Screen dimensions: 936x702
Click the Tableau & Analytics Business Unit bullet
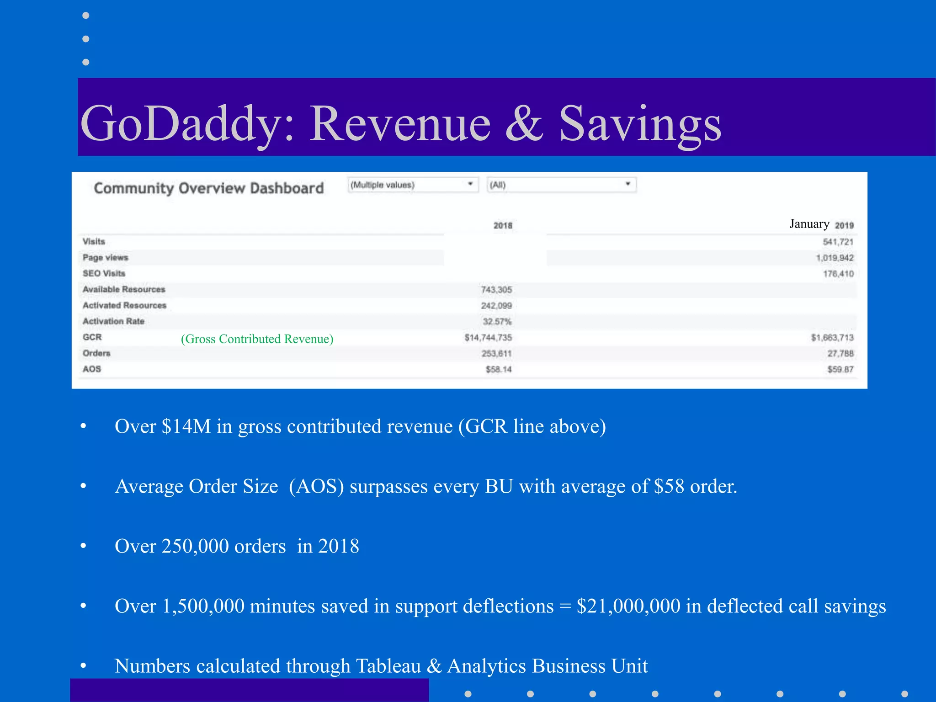(x=381, y=666)
